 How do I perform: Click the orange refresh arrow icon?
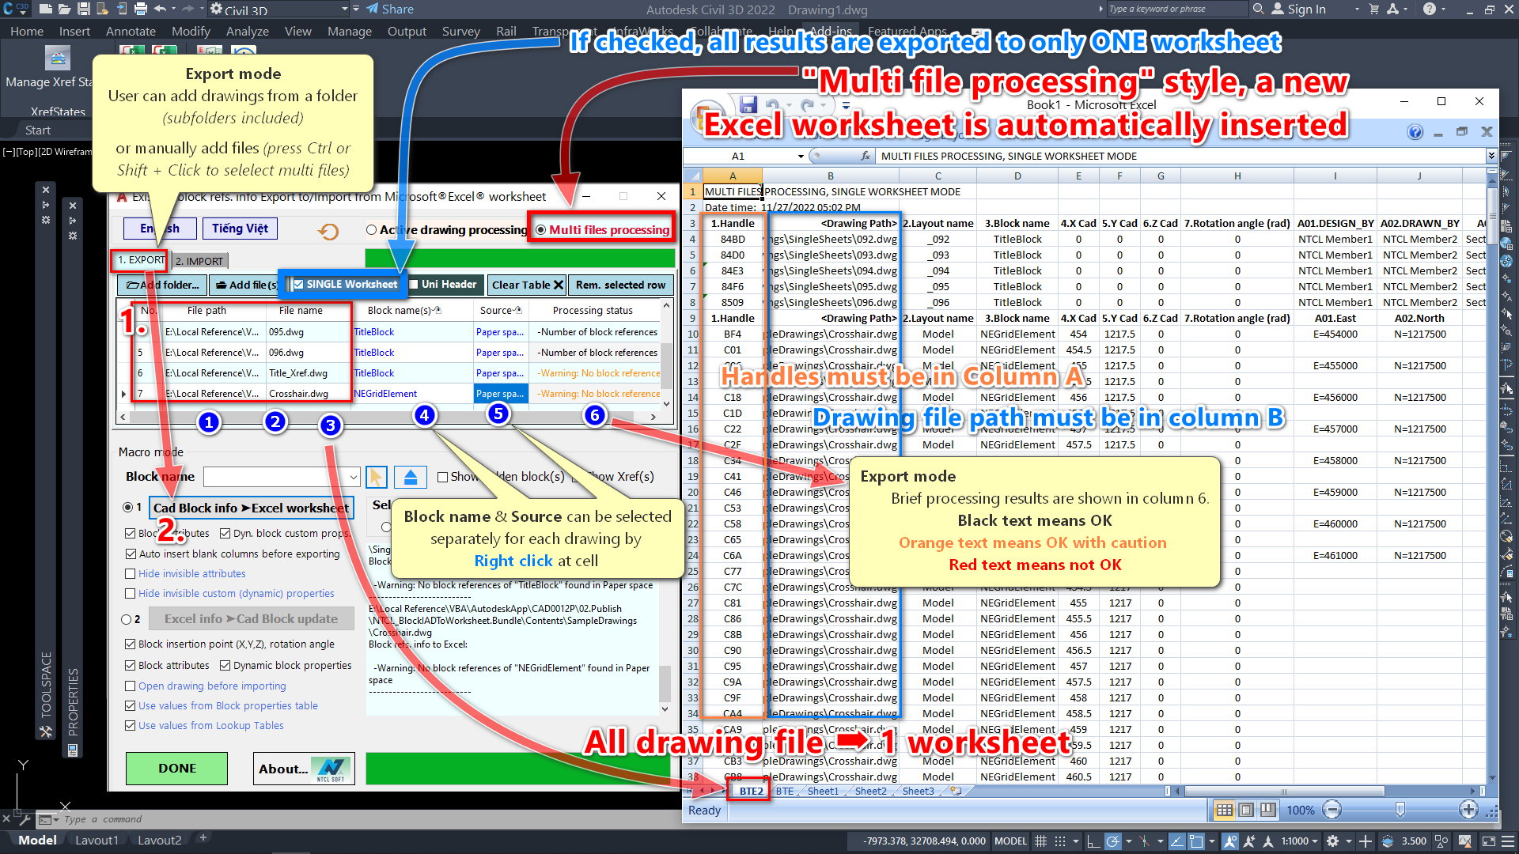328,231
